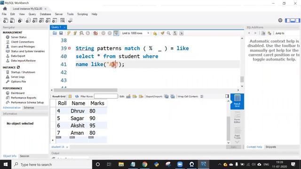Click the Windows taskbar search box
The image size is (301, 169).
[52, 164]
